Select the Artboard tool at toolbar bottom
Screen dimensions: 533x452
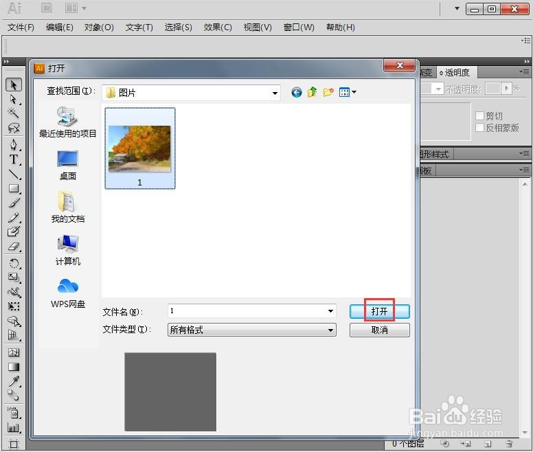14,444
